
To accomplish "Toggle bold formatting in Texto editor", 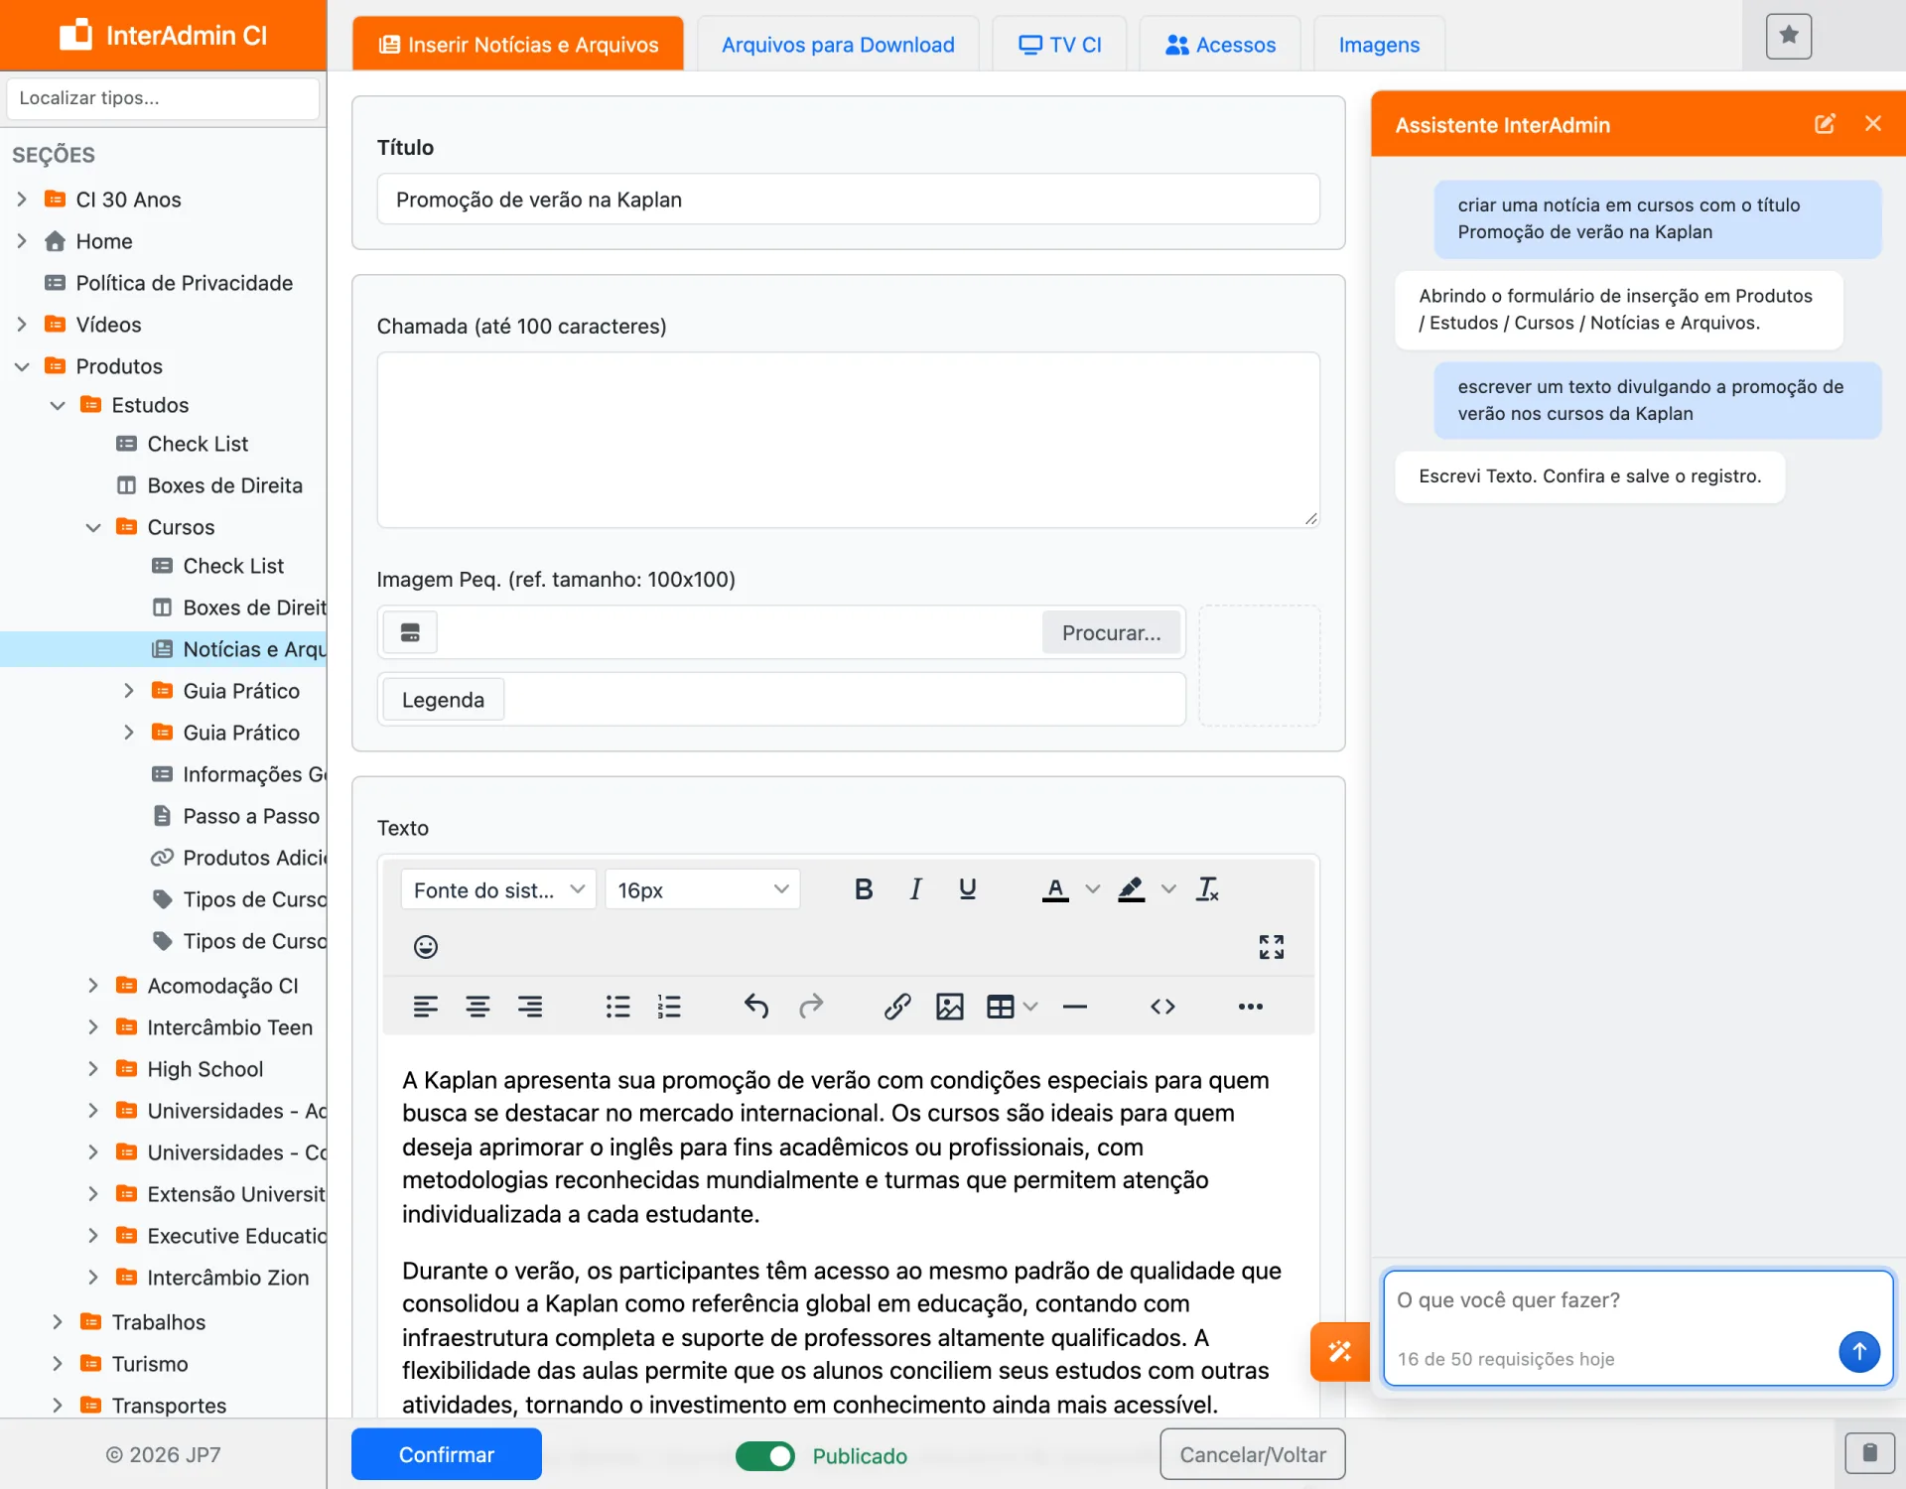I will pos(864,889).
